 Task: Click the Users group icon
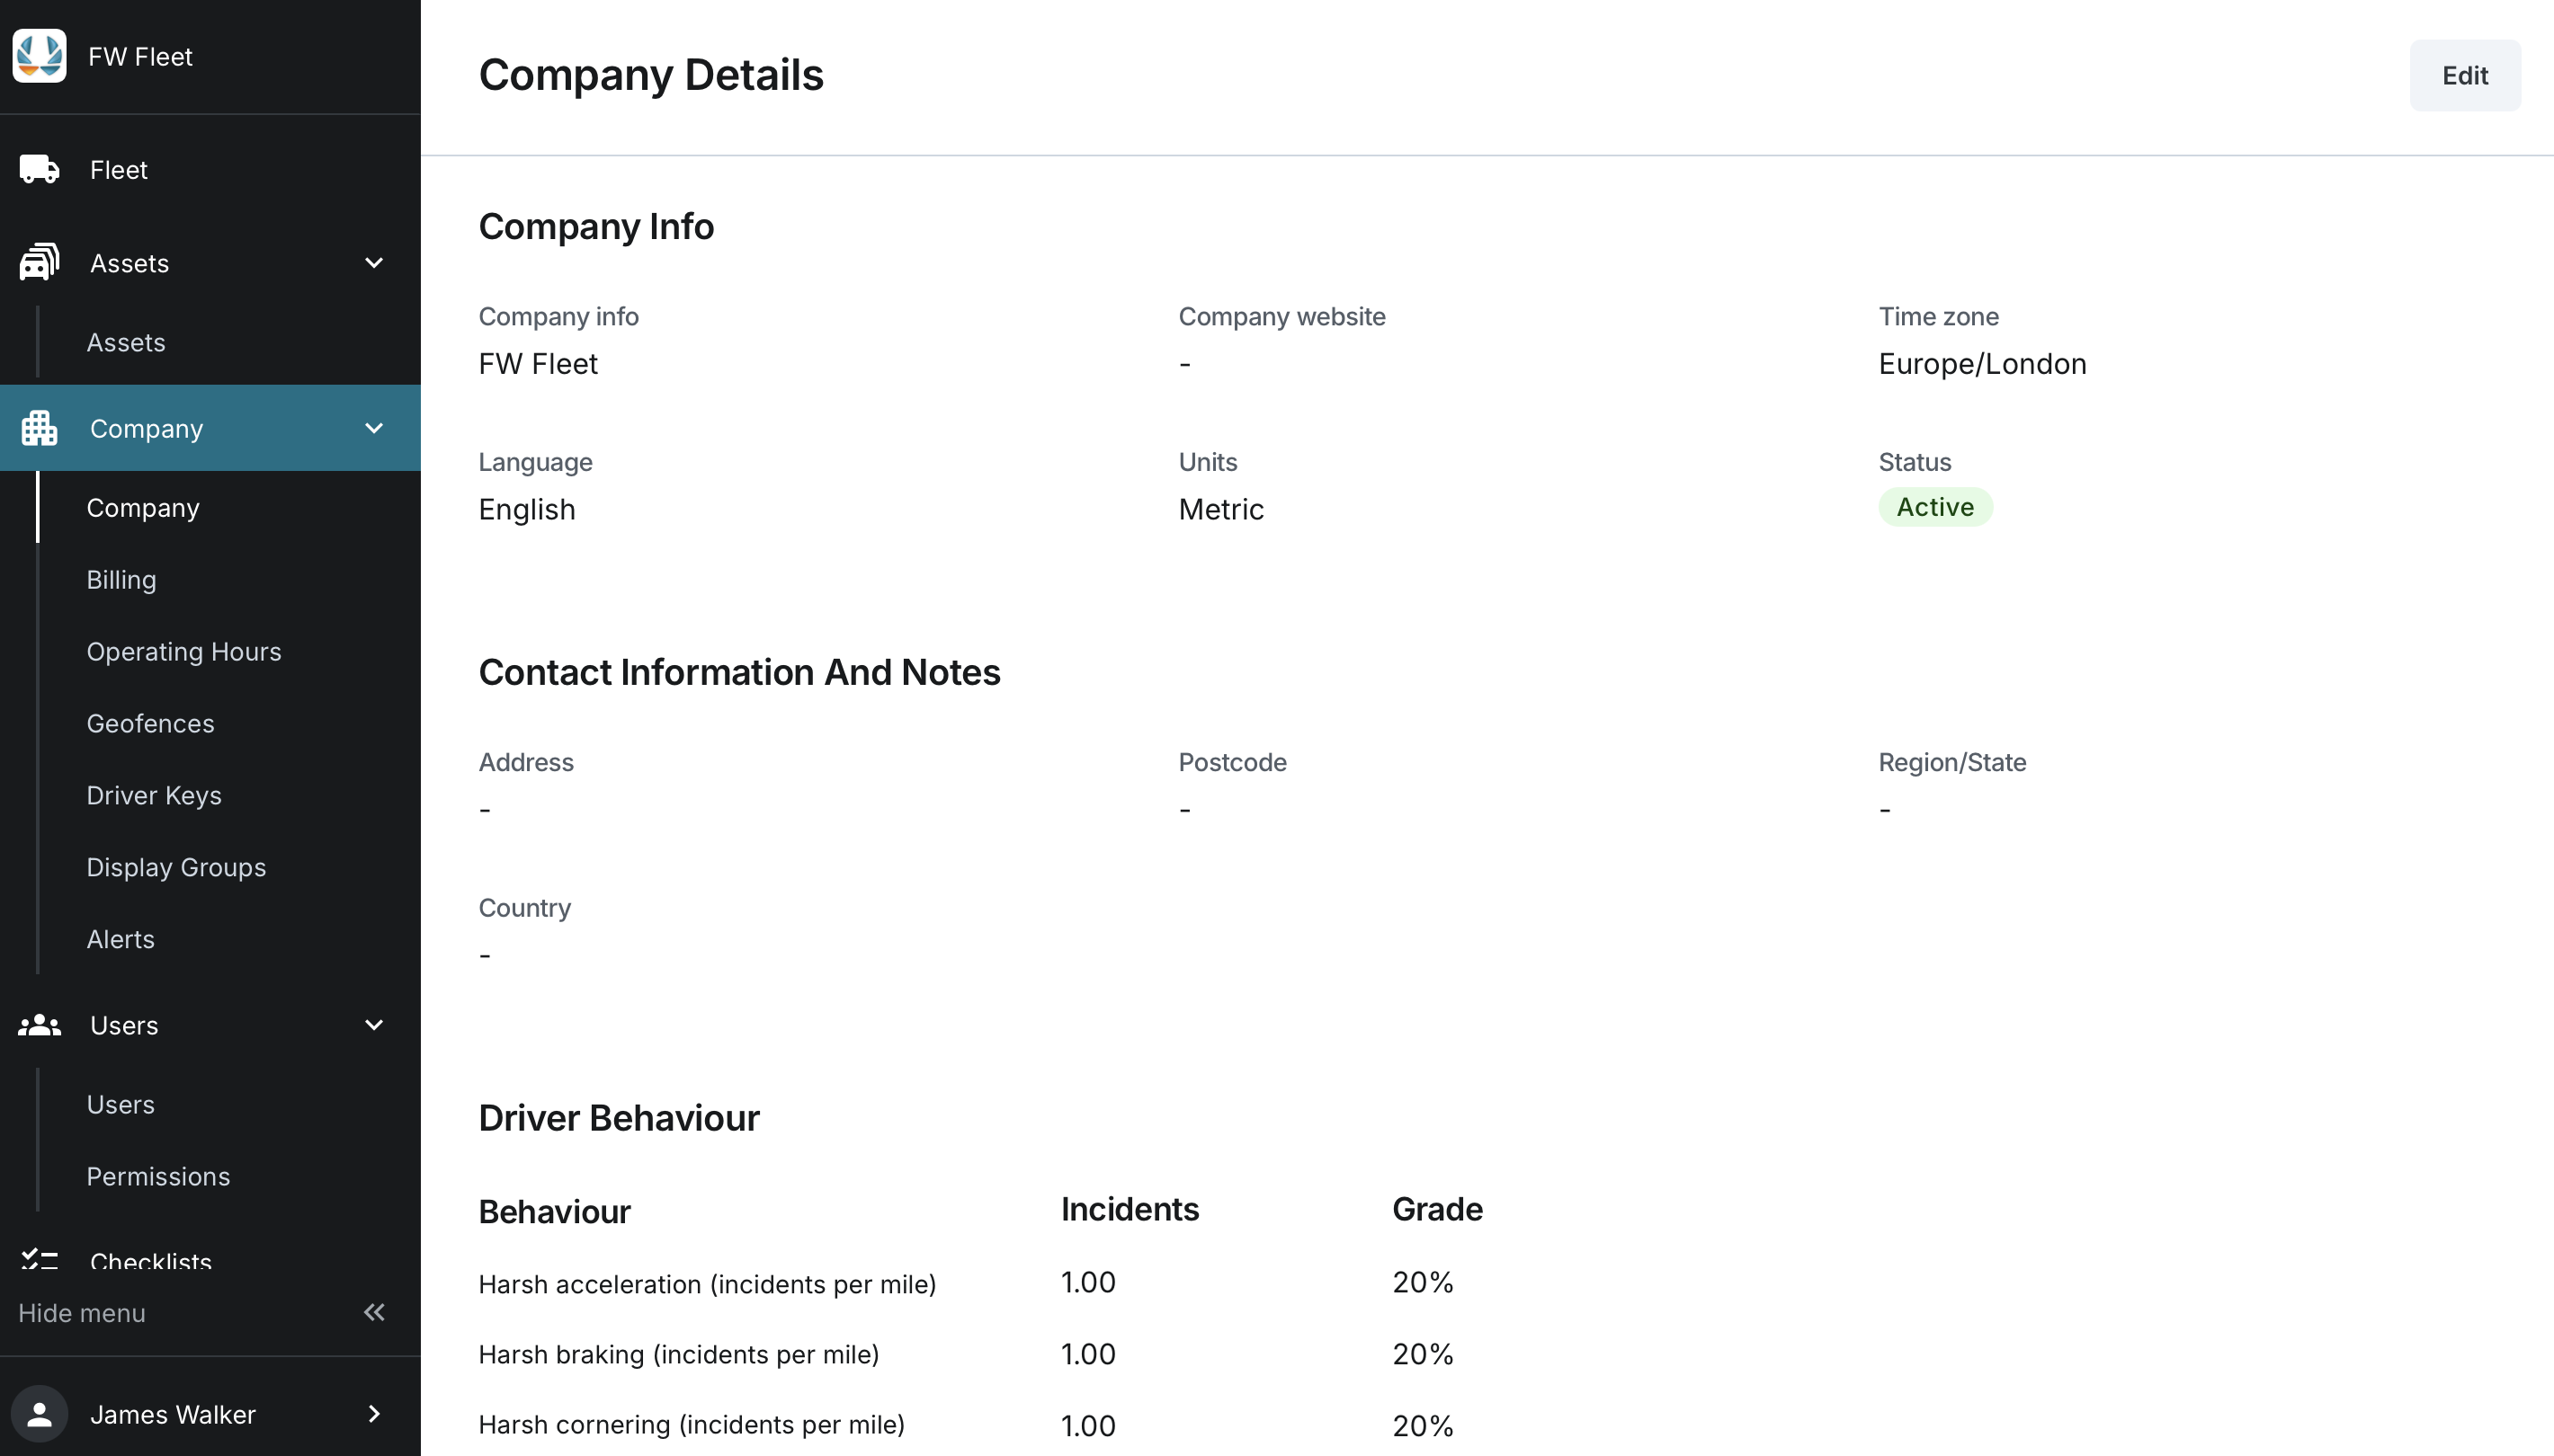(x=39, y=1025)
